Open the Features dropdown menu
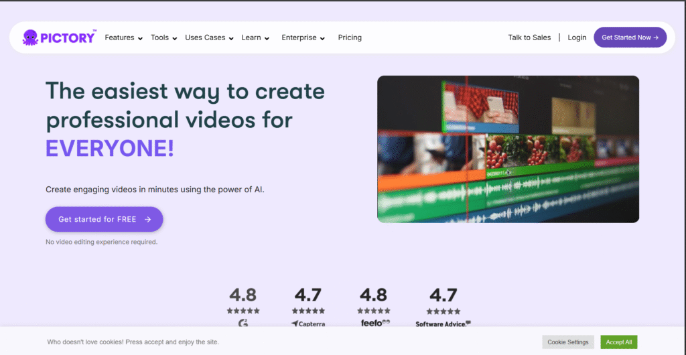Screen dimensions: 686x355 pyautogui.click(x=124, y=38)
